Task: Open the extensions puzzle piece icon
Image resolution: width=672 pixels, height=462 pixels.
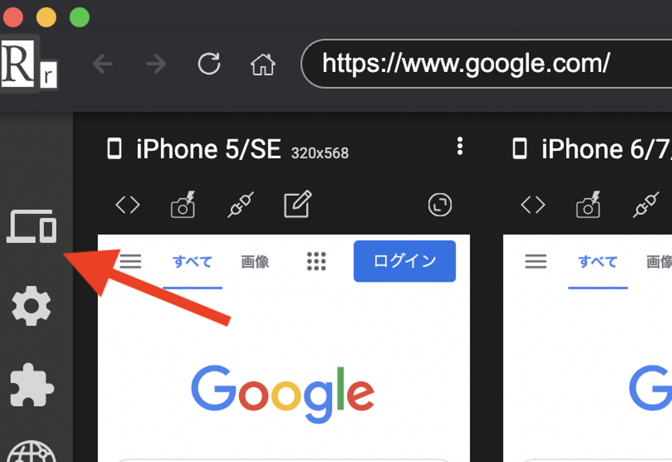Action: click(x=32, y=385)
